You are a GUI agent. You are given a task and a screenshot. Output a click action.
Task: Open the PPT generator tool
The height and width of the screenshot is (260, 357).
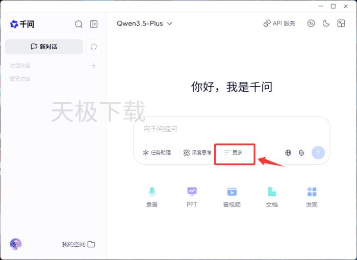pyautogui.click(x=192, y=197)
